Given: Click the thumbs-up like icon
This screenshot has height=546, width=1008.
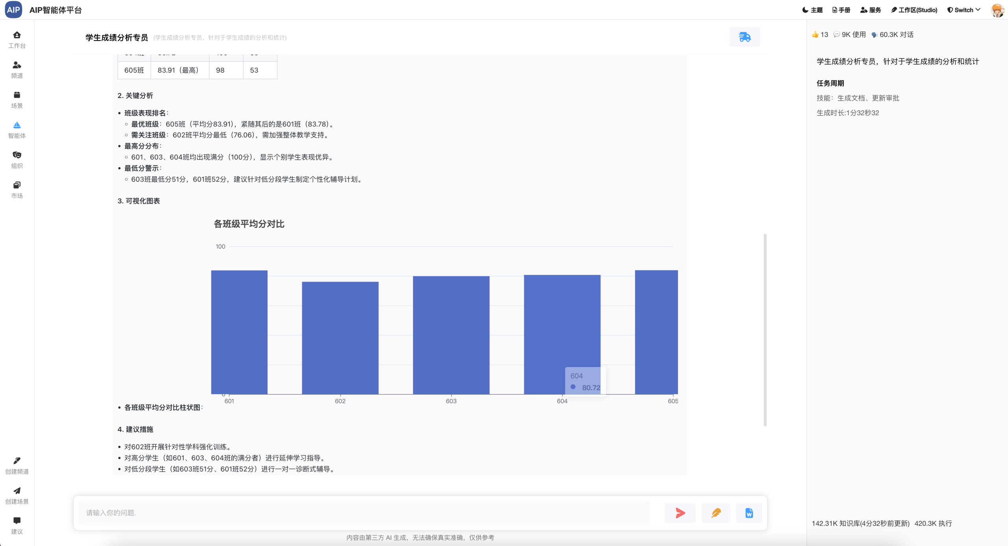Looking at the screenshot, I should [x=815, y=35].
